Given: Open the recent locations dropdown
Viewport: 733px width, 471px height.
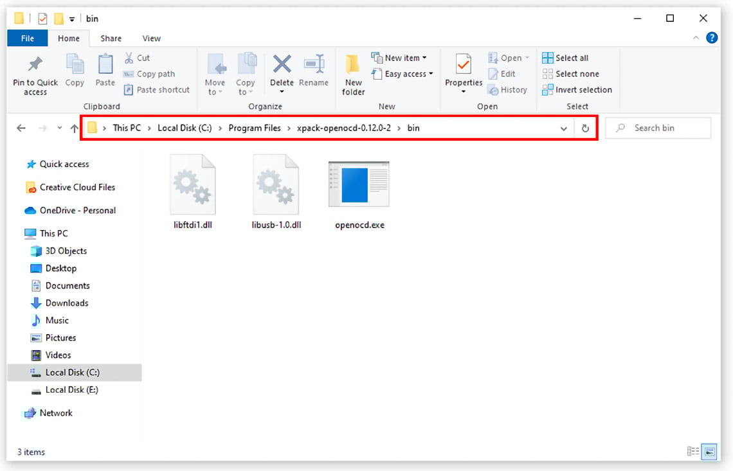Looking at the screenshot, I should pyautogui.click(x=59, y=128).
